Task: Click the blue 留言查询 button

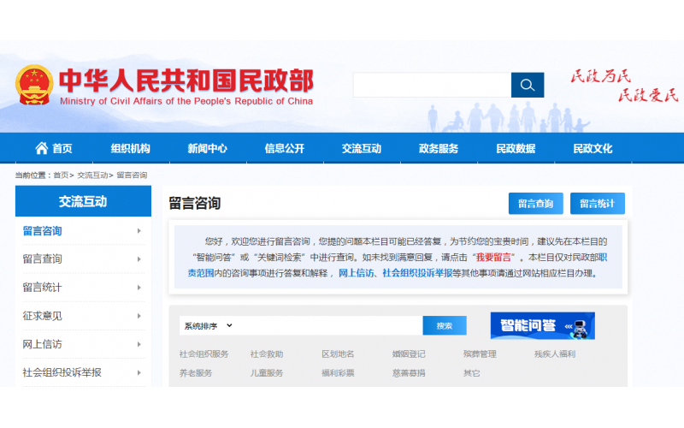Action: pyautogui.click(x=536, y=204)
